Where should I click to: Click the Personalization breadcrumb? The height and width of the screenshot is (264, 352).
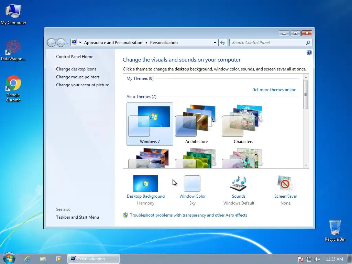click(164, 43)
